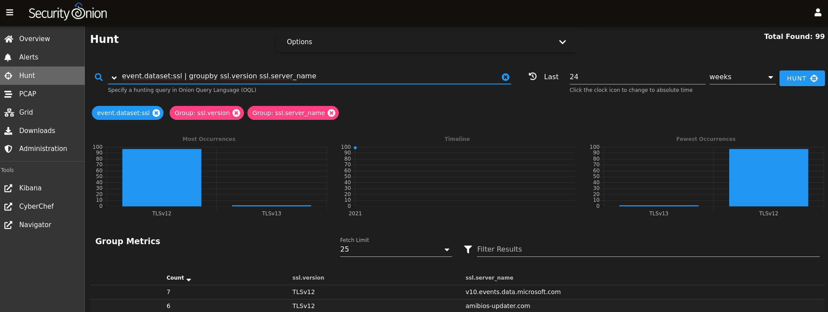Click the TLSv13 bar in Most Occurrences
Viewport: 828px width, 312px height.
tap(271, 206)
